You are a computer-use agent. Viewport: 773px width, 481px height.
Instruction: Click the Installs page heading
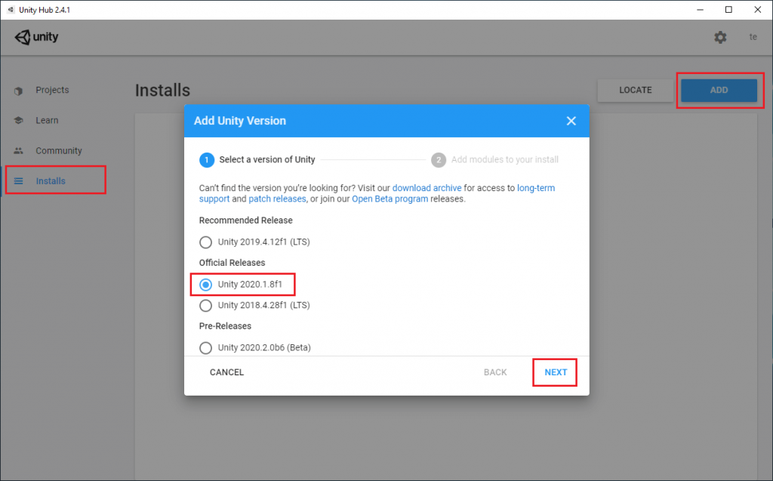(163, 91)
